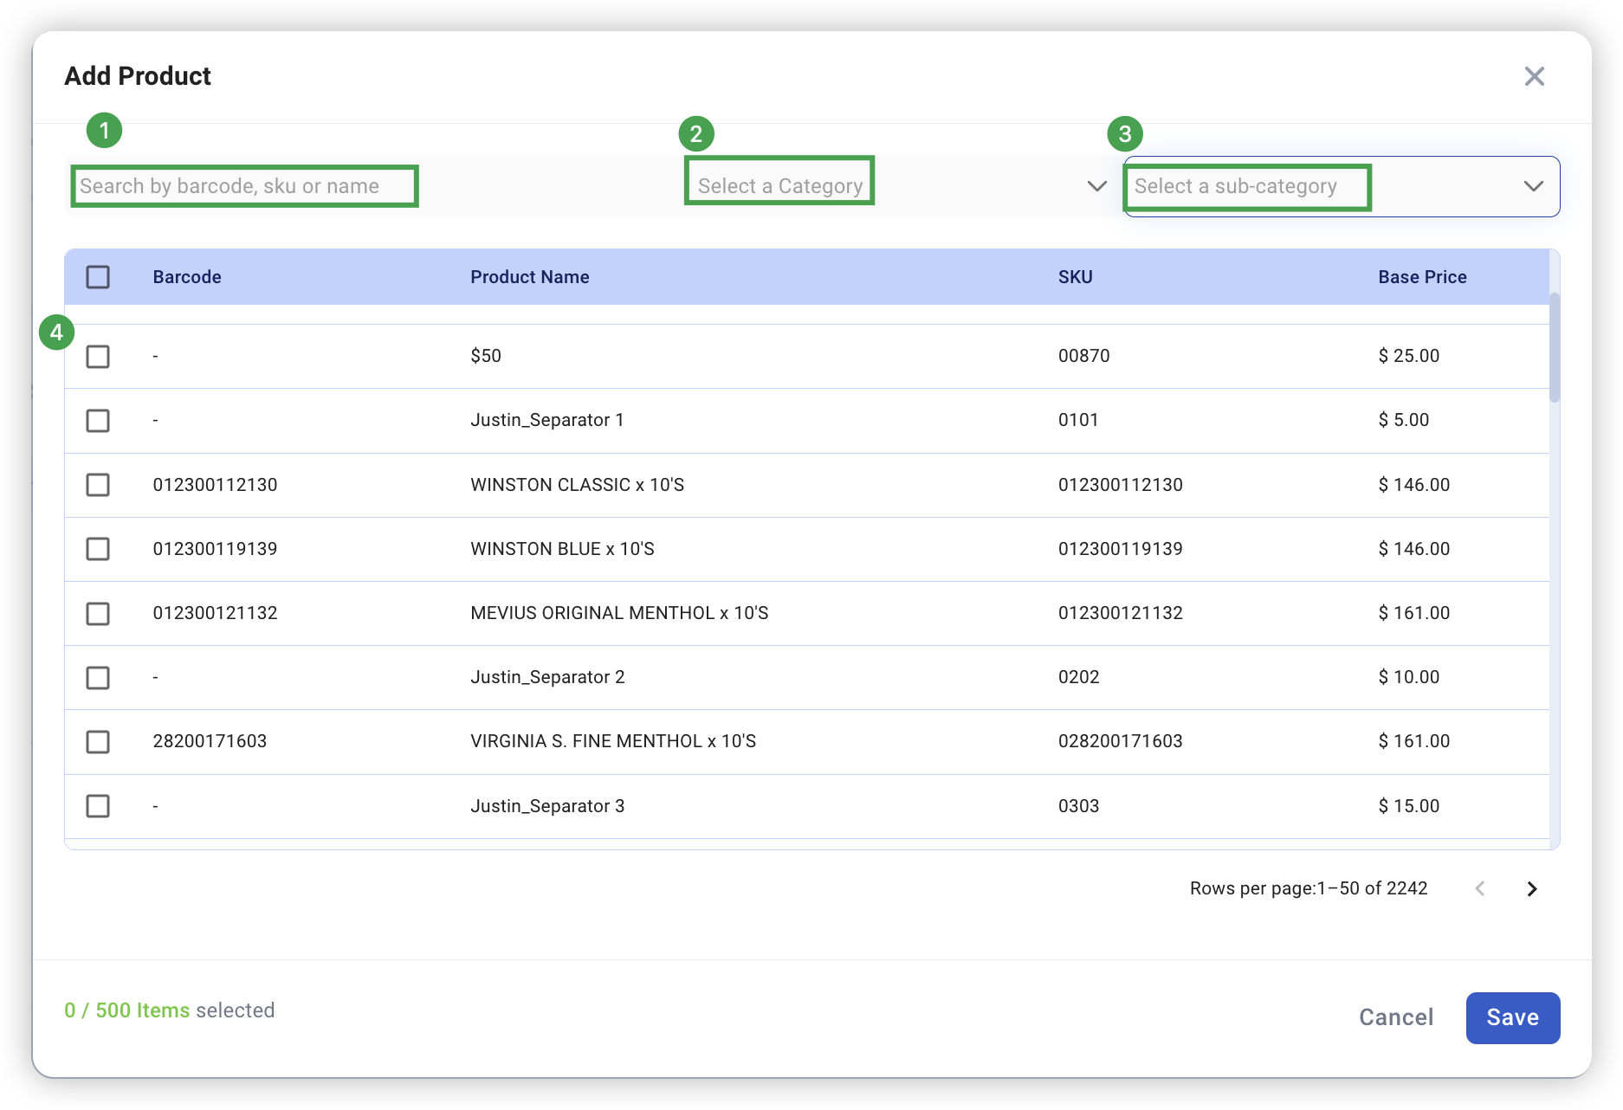Screen dimensions: 1623x1110
Task: Click the $50 product name
Action: click(486, 356)
